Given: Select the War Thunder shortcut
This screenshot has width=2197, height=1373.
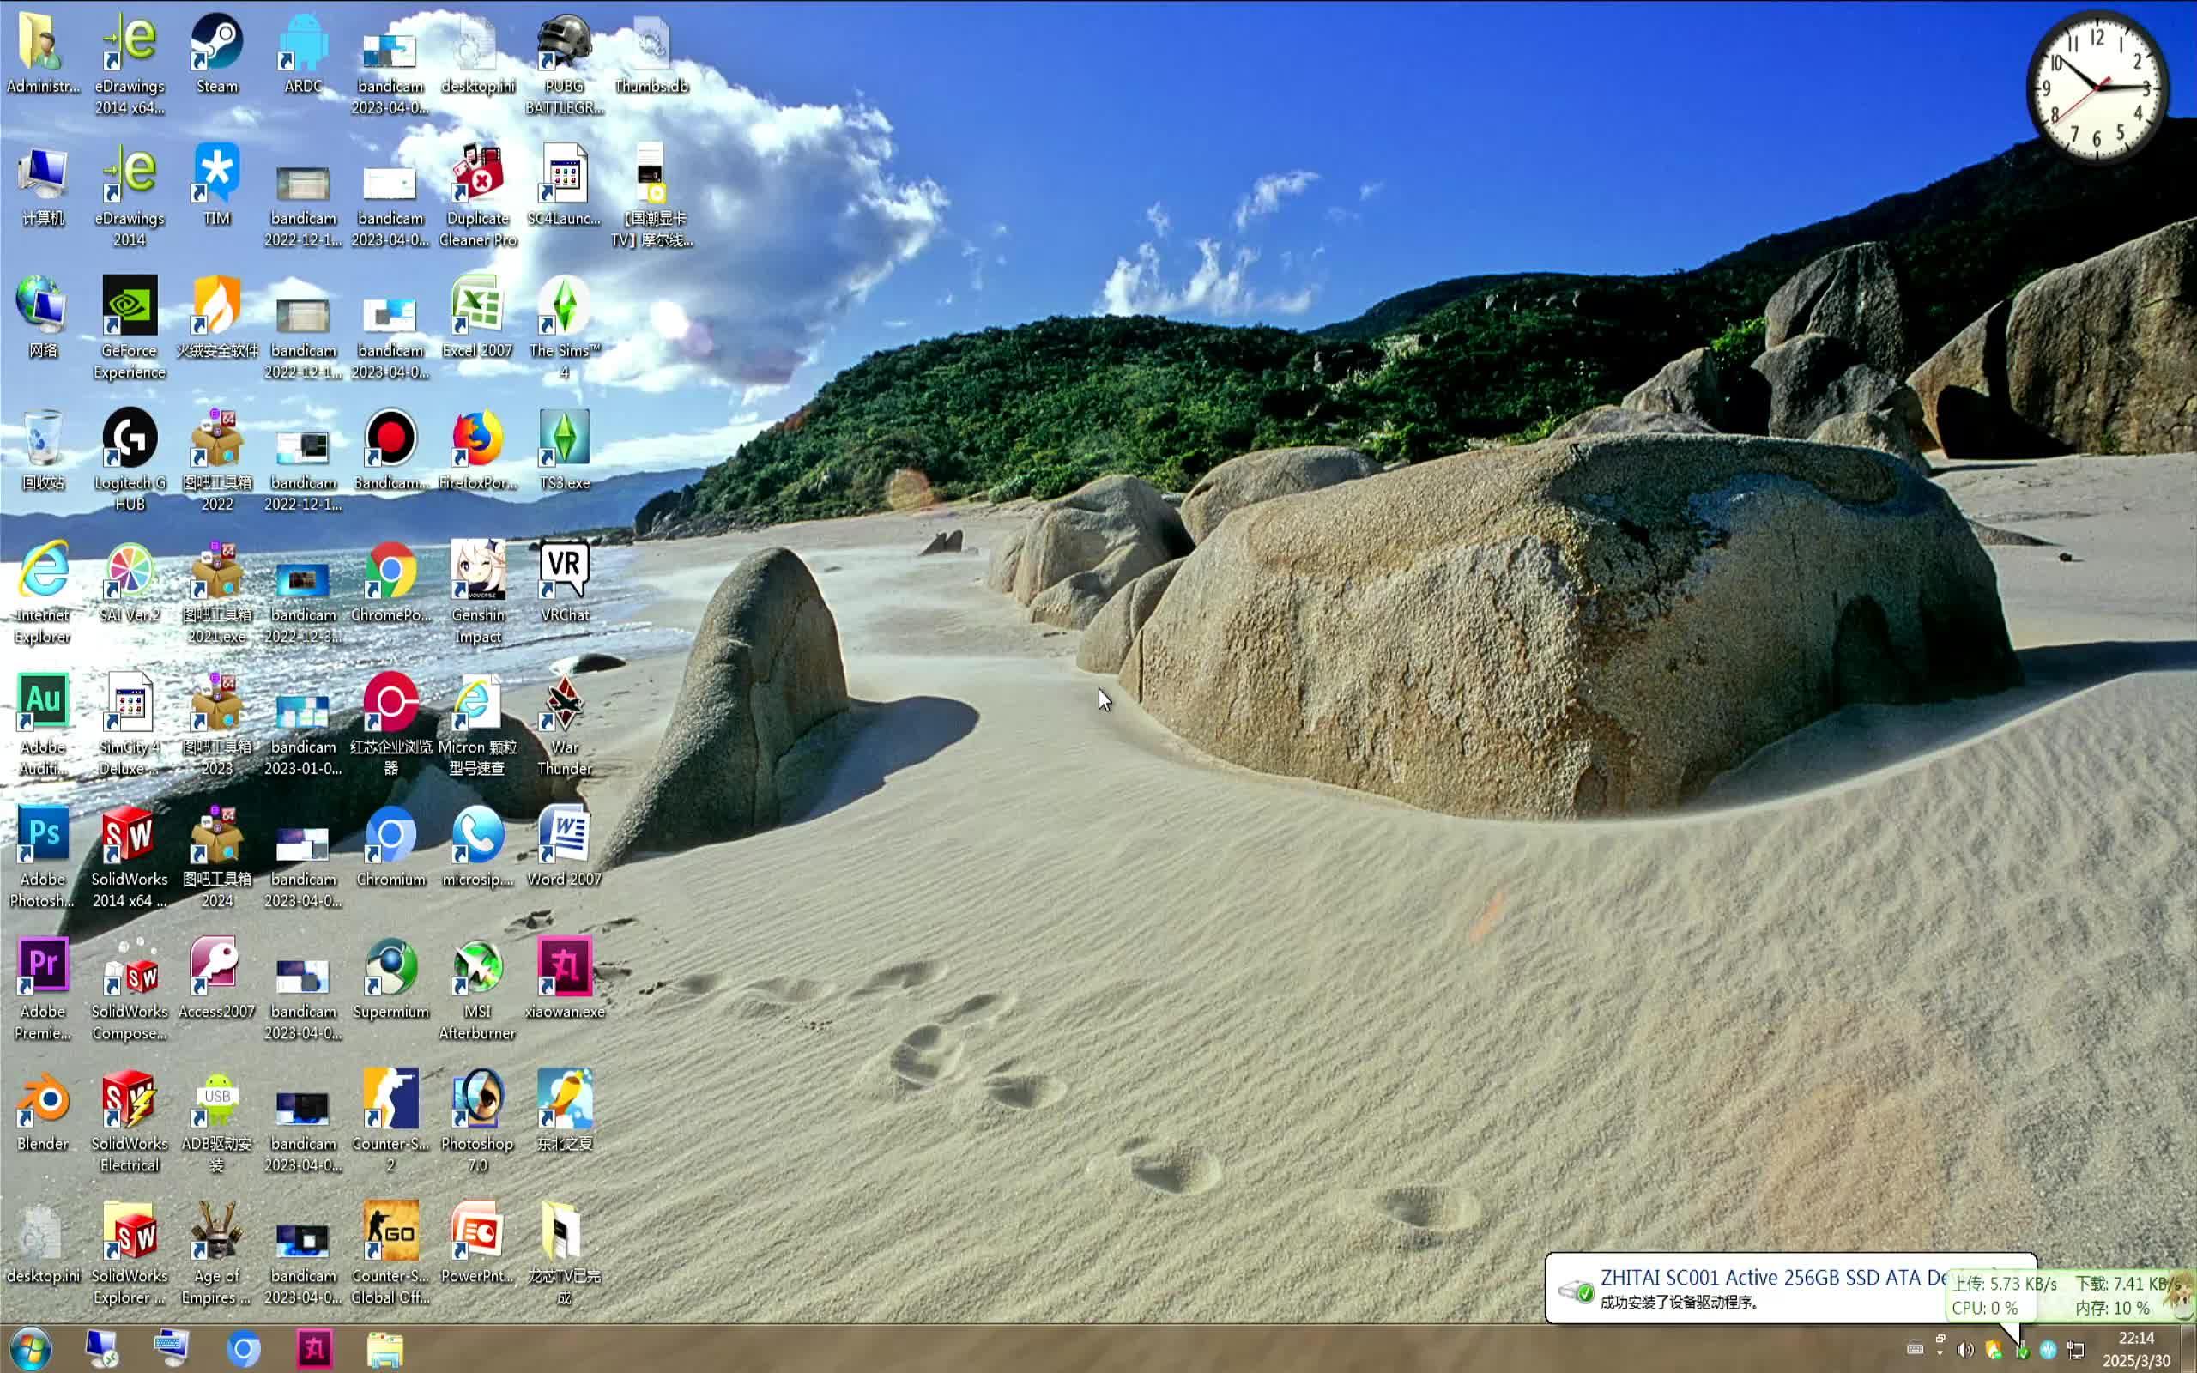Looking at the screenshot, I should click(564, 705).
